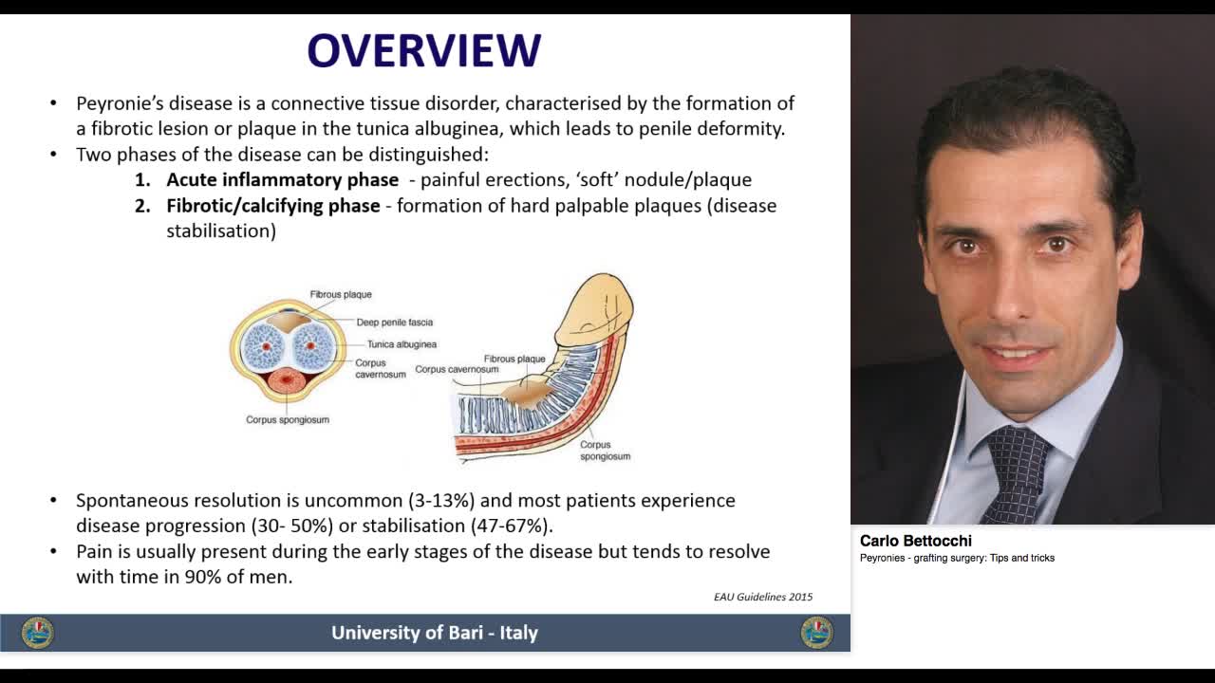Click the 'Deep penile fascia' diagram label
This screenshot has height=683, width=1215.
coord(394,323)
